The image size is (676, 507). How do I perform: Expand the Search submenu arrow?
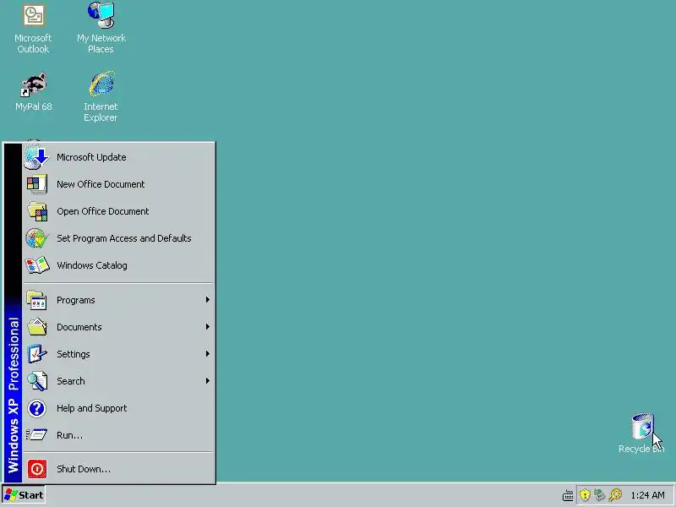[x=207, y=381]
